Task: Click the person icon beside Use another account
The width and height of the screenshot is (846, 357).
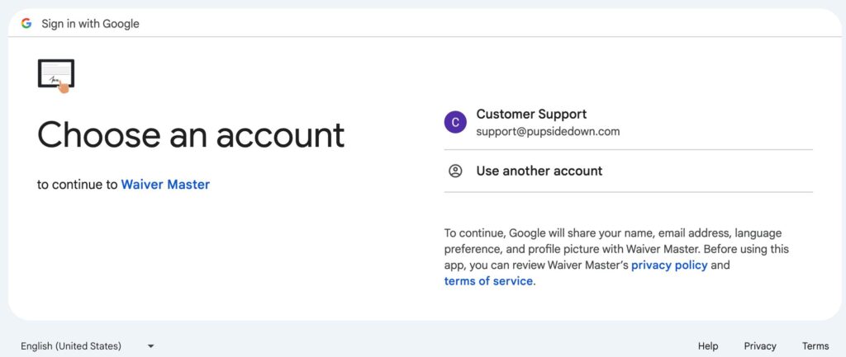Action: [x=455, y=171]
